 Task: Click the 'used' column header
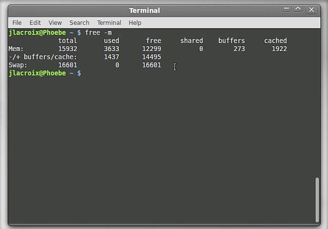coord(112,40)
